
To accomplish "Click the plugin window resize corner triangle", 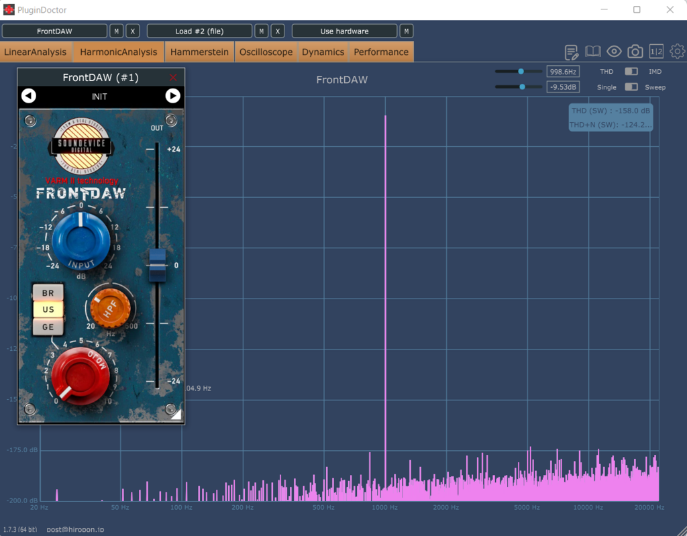I will click(x=176, y=415).
